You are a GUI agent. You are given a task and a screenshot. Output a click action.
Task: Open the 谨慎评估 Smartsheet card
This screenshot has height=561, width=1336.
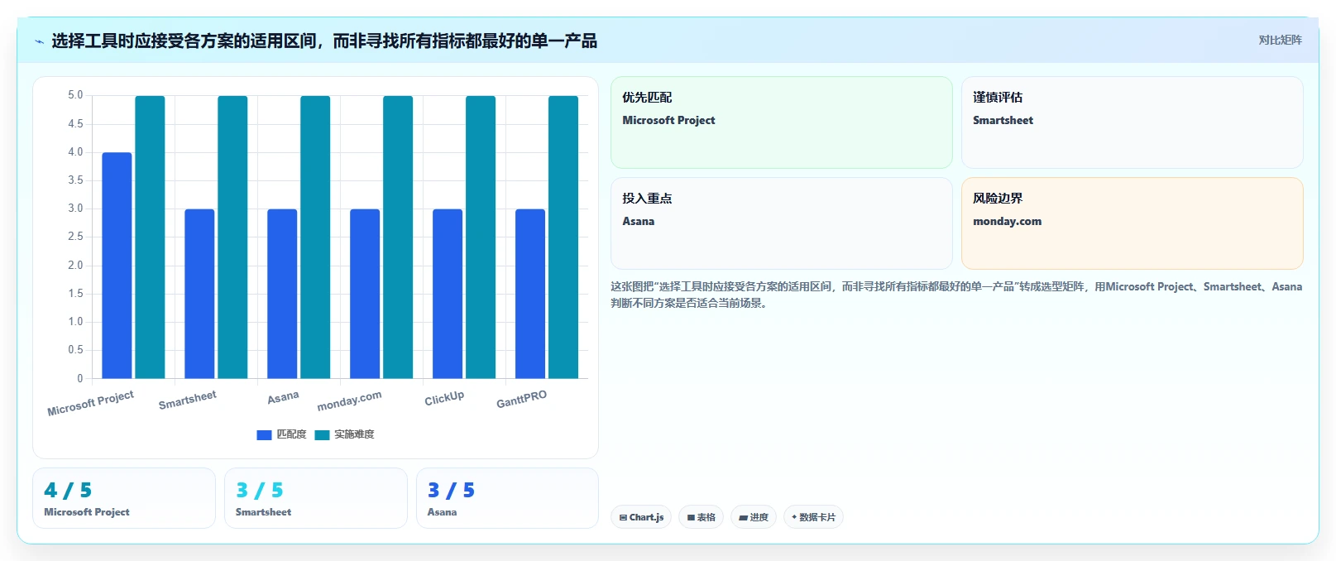(1132, 122)
